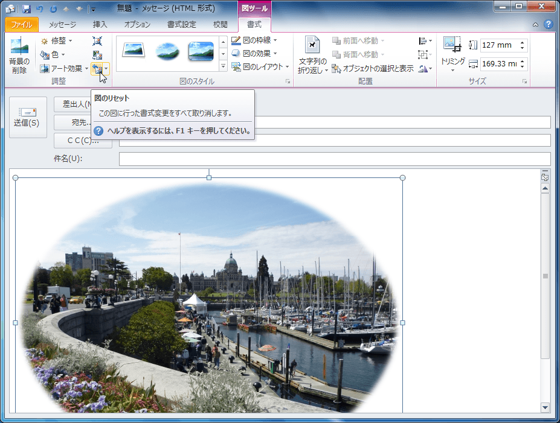
Task: Open the 図の効果 picture effects menu
Action: coord(254,54)
